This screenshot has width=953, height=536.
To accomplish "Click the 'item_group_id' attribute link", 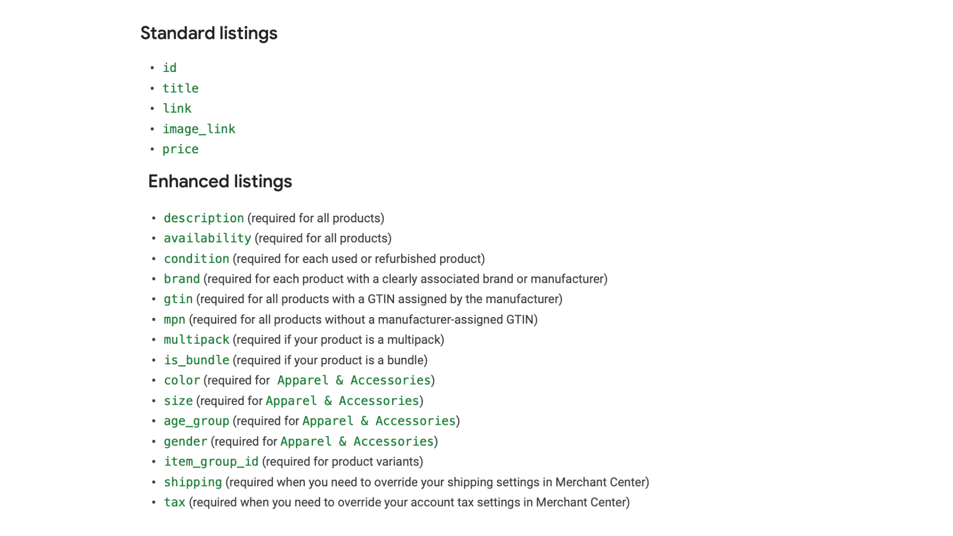I will pos(211,462).
